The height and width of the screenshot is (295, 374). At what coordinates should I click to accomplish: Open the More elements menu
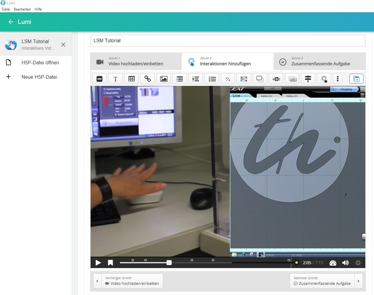[338, 79]
